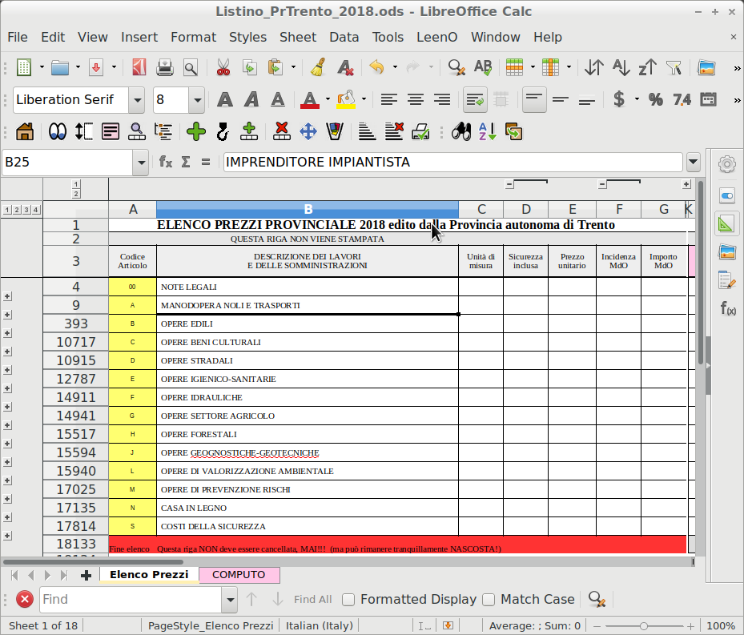This screenshot has width=744, height=635.
Task: Open the Name Box dropdown arrow
Action: (x=141, y=163)
